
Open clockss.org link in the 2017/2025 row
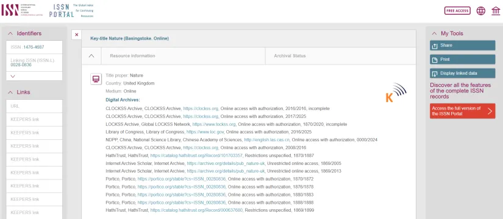click(201, 116)
